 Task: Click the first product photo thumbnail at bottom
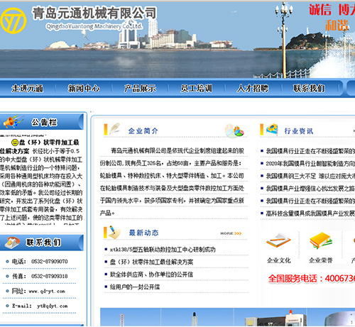pyautogui.click(x=131, y=317)
